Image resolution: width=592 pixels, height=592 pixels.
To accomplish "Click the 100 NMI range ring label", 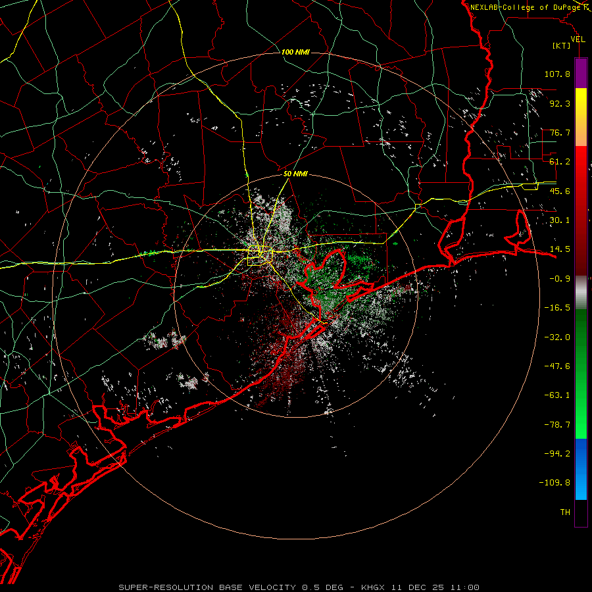I will 295,52.
